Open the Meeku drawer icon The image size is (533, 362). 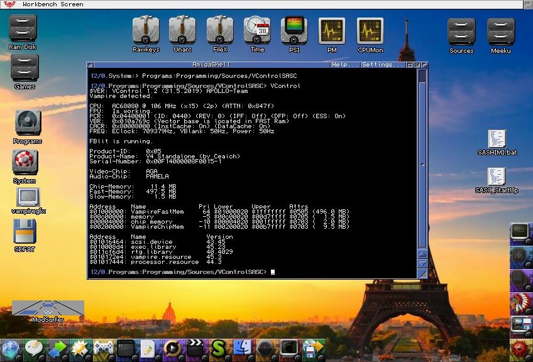pos(500,31)
